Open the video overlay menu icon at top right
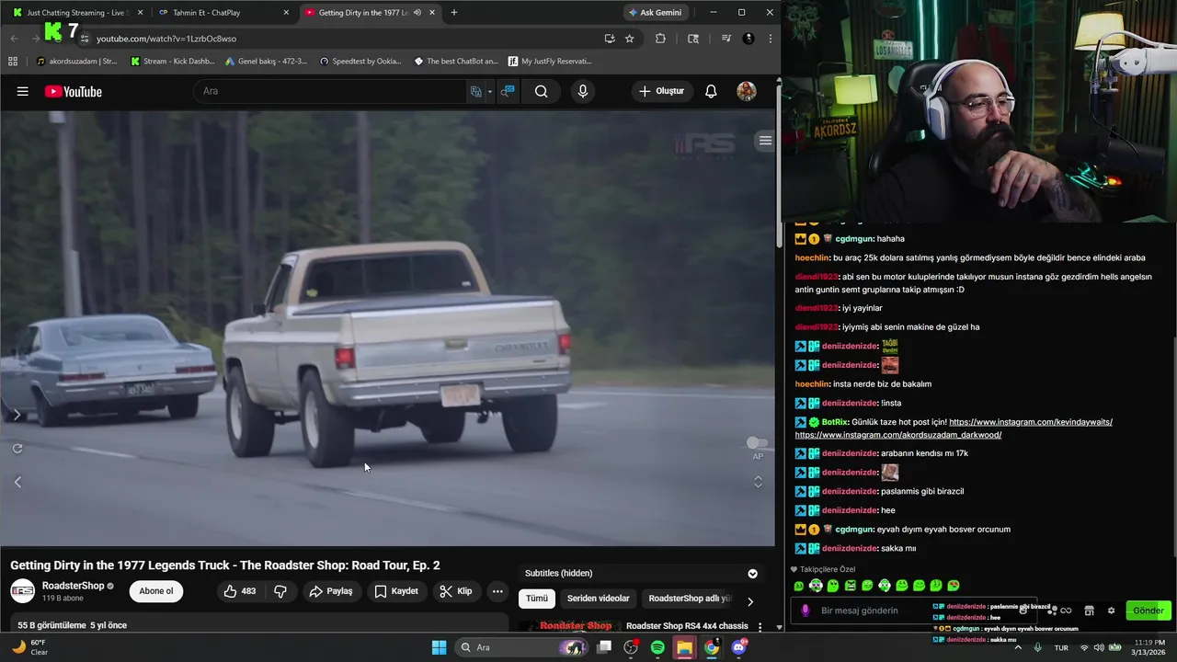1177x662 pixels. pyautogui.click(x=765, y=141)
